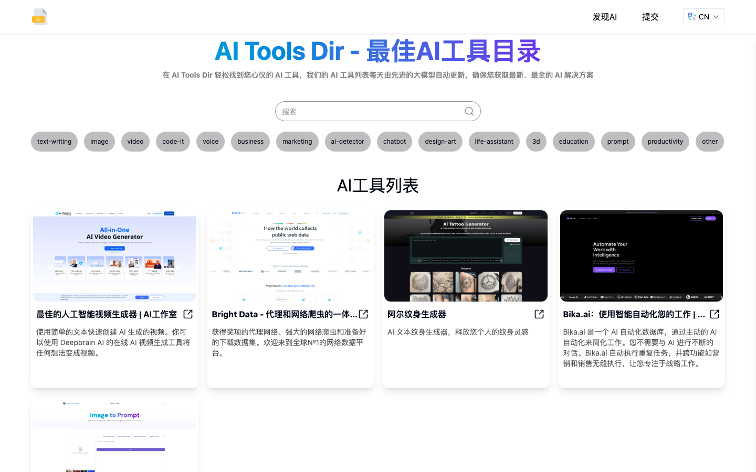Select the prompt category tag
This screenshot has width=756, height=472.
[618, 142]
